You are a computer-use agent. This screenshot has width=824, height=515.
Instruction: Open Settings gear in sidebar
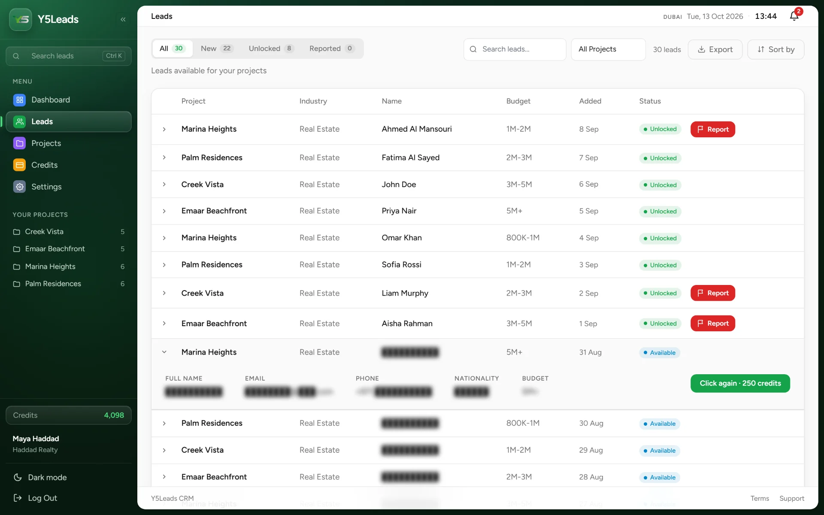[19, 187]
